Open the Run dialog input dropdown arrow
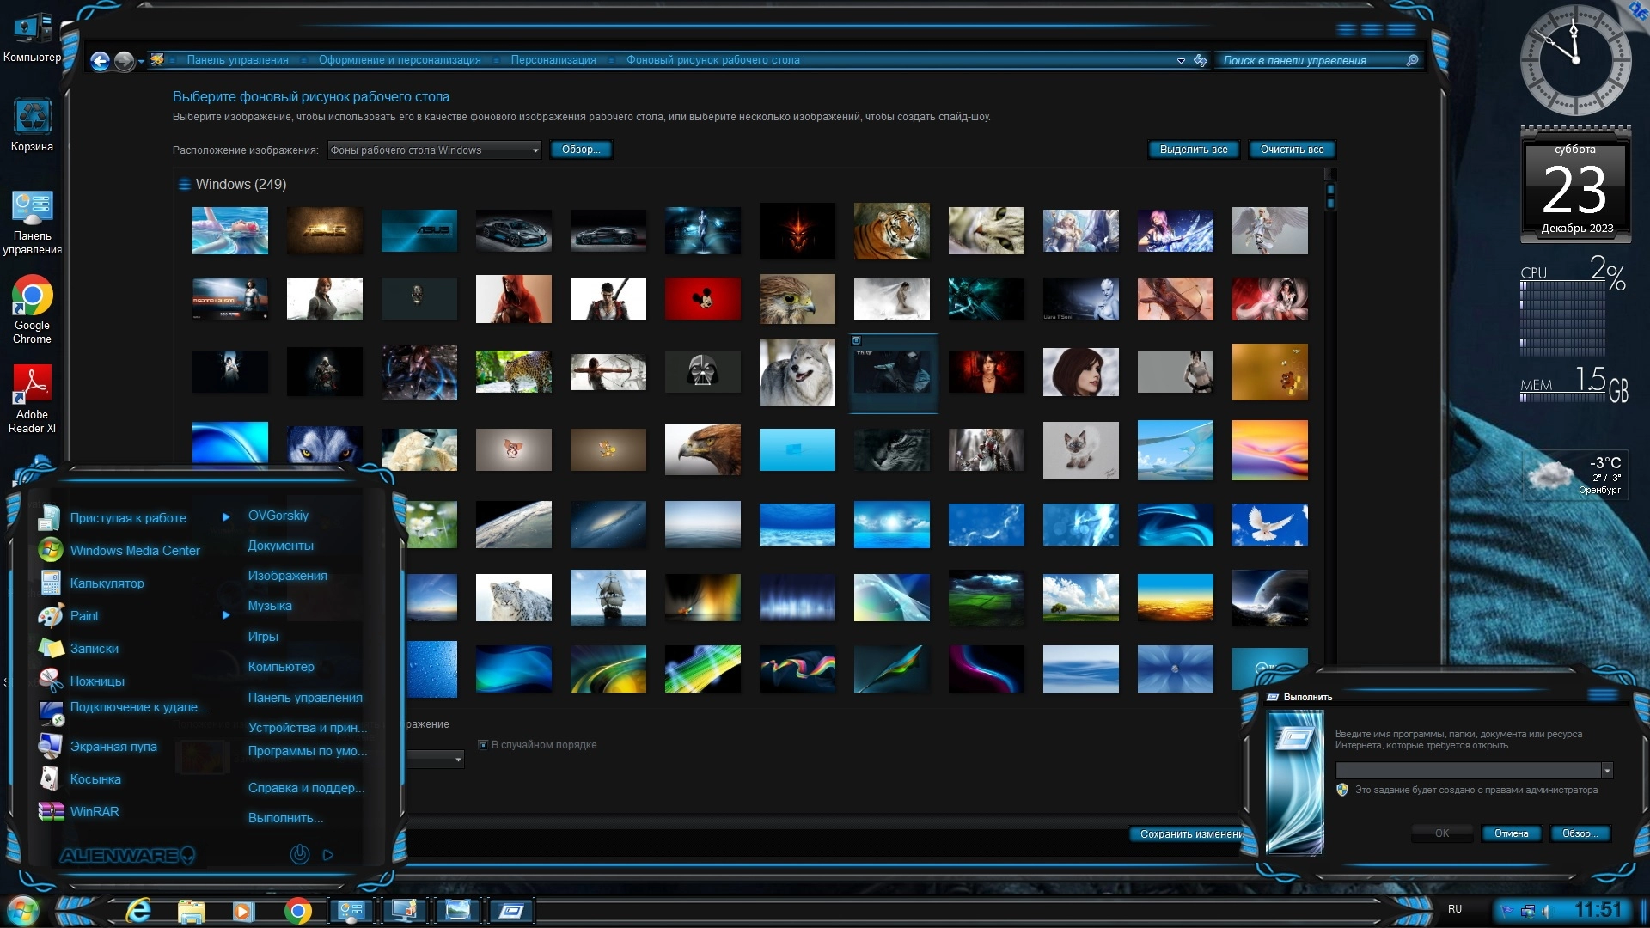Viewport: 1650px width, 928px height. pos(1607,771)
